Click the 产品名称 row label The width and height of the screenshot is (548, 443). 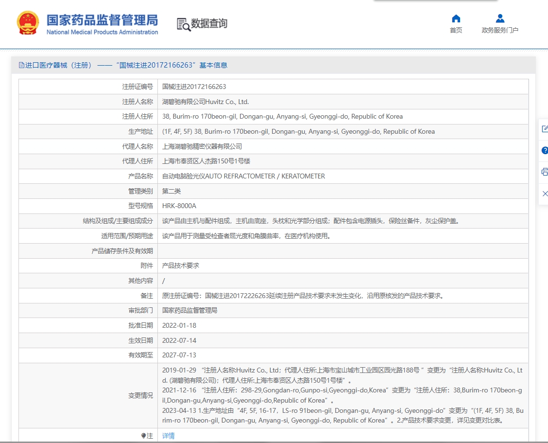(x=140, y=177)
